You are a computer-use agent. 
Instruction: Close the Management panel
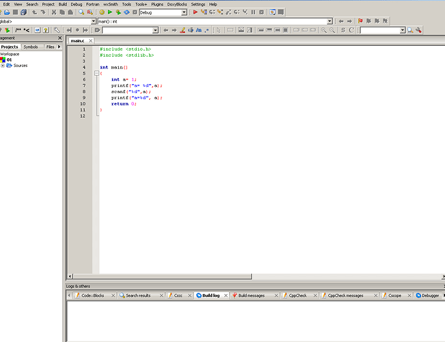pos(59,38)
